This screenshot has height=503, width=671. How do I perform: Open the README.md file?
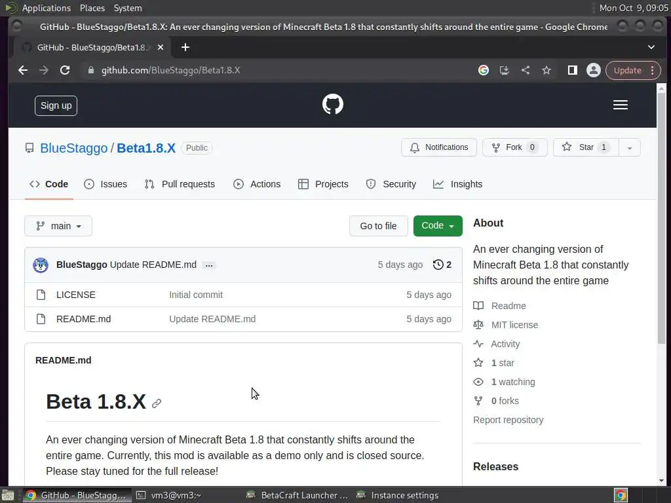coord(83,319)
